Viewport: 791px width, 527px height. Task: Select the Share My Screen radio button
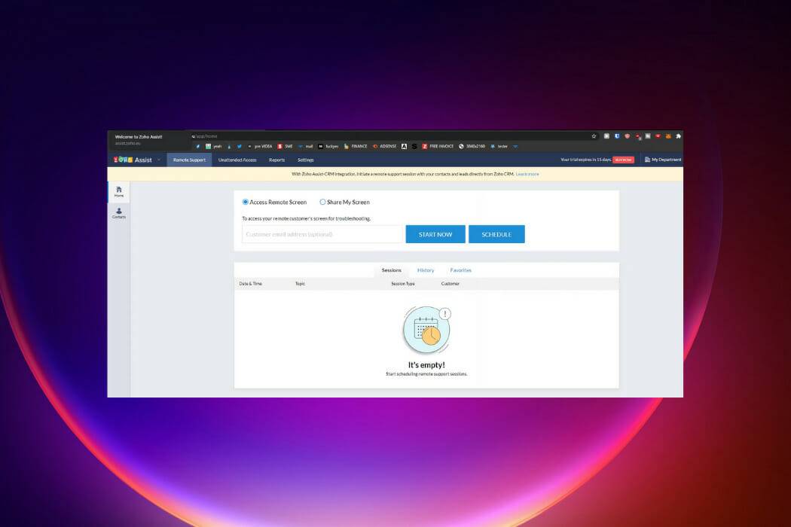pyautogui.click(x=322, y=202)
